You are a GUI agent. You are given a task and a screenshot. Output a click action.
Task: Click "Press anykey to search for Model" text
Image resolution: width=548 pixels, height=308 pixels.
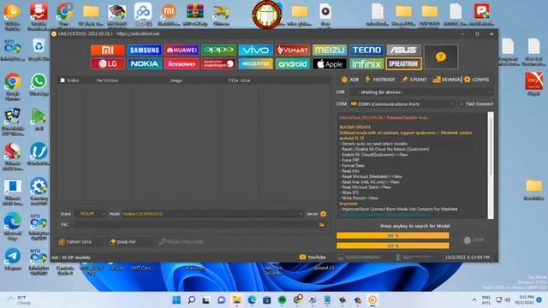(x=414, y=226)
